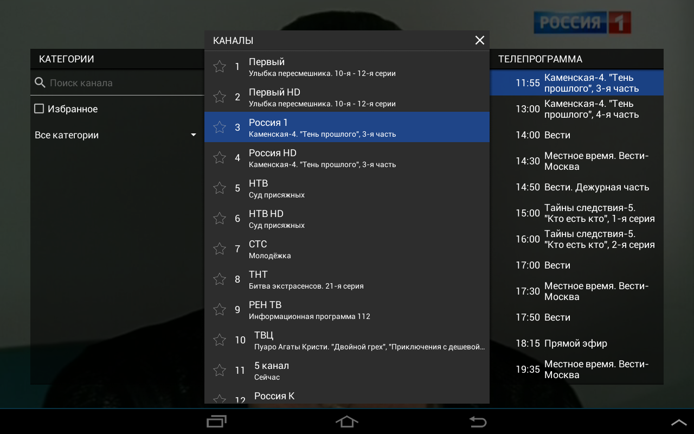Switch to ТВЦ channel
Image resolution: width=694 pixels, height=434 pixels.
pyautogui.click(x=347, y=340)
